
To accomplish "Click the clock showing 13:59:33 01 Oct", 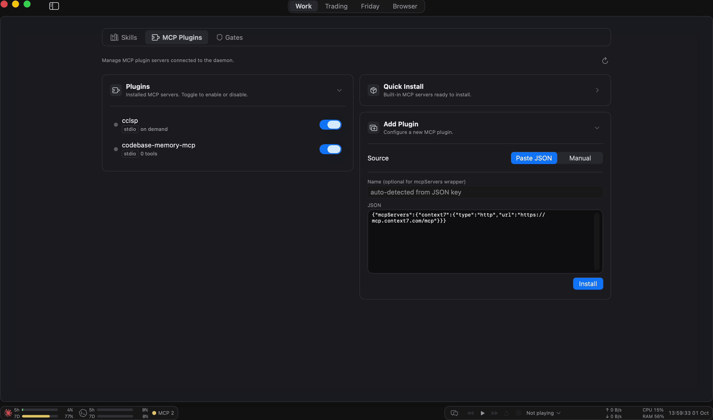I will (688, 413).
